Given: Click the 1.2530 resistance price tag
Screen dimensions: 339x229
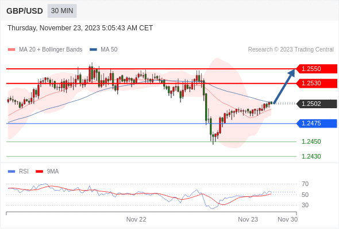Looking at the screenshot, I should tap(317, 83).
